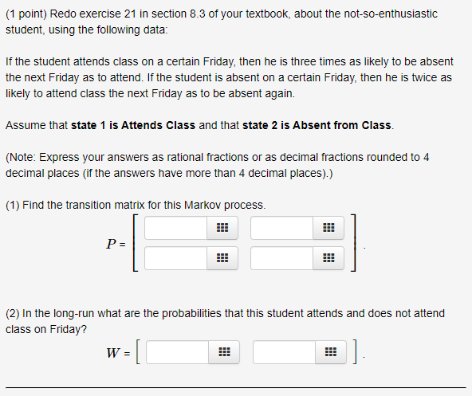The image size is (472, 396).
Task: Click the '(1 point)' text at the top
Action: [x=26, y=14]
